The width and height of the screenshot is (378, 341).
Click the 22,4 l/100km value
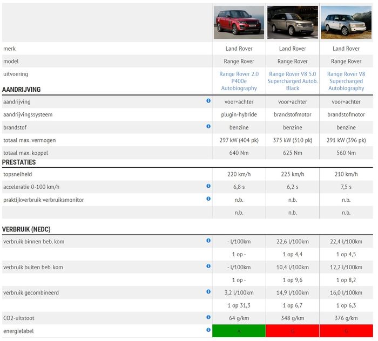(x=346, y=242)
